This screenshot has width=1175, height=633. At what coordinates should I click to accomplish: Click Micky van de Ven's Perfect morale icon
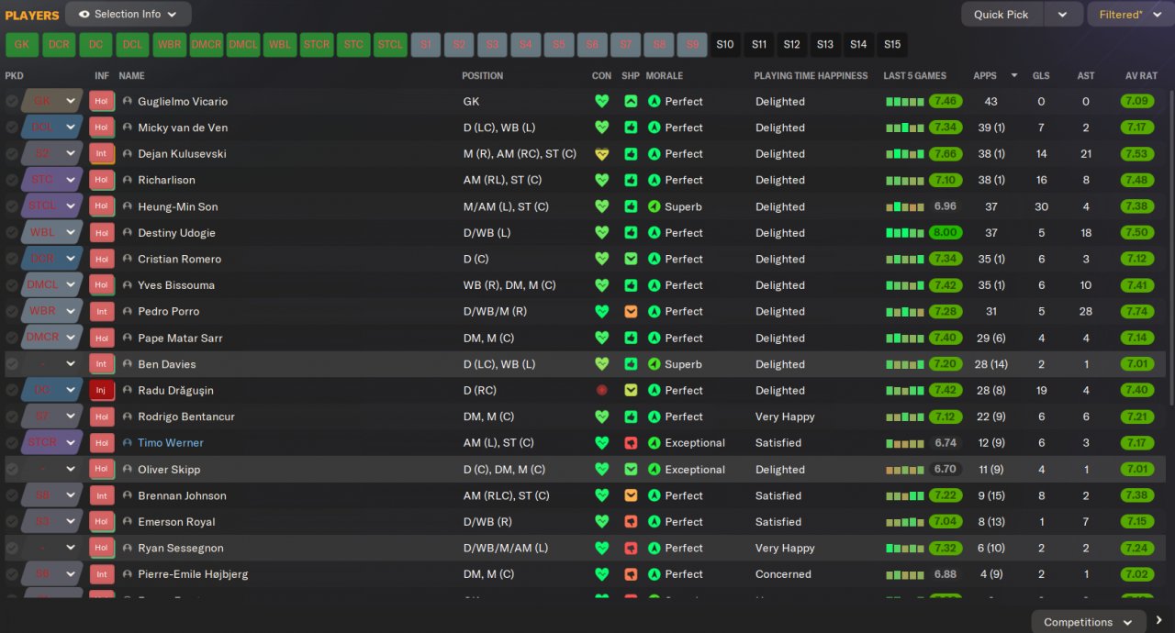[654, 128]
